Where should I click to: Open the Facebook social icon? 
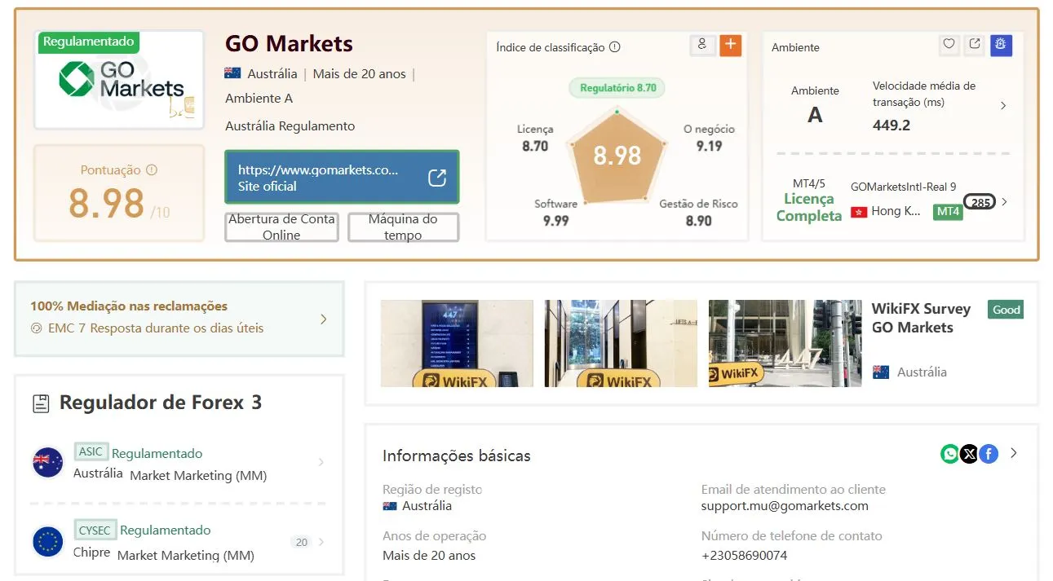[x=989, y=454]
